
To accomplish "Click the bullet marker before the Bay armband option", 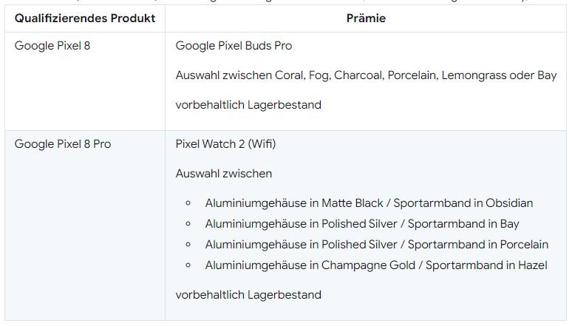I will click(x=188, y=224).
